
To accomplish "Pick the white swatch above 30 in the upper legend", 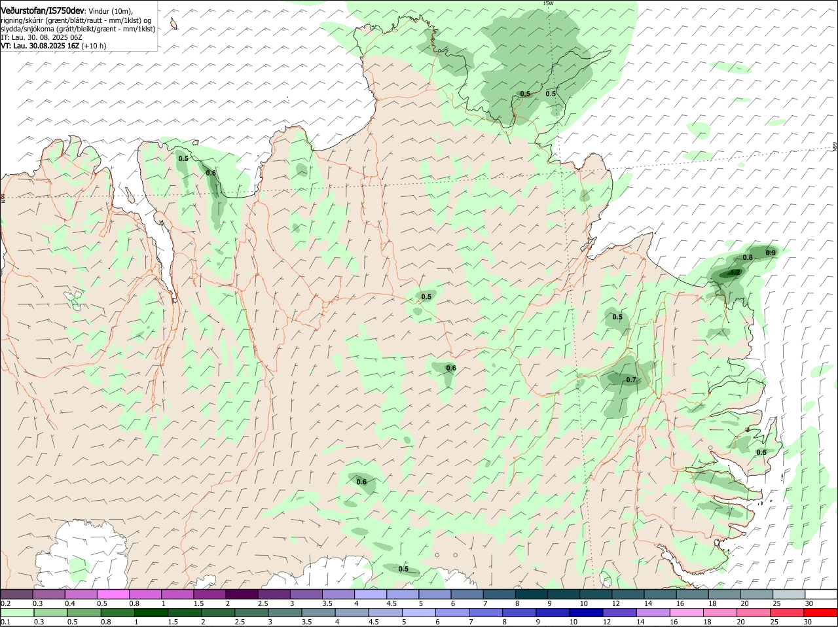I will pos(821,594).
